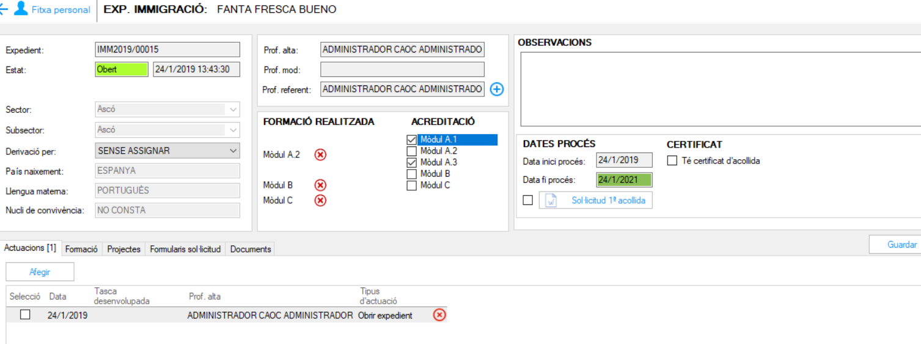Open the Sector dropdown
Image resolution: width=921 pixels, height=344 pixels.
click(x=233, y=110)
